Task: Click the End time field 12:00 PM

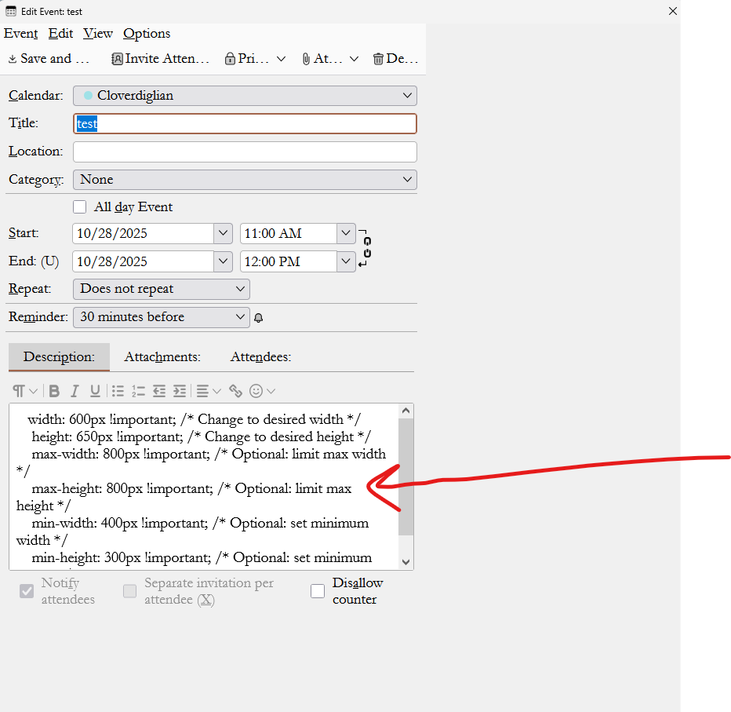Action: pyautogui.click(x=289, y=261)
